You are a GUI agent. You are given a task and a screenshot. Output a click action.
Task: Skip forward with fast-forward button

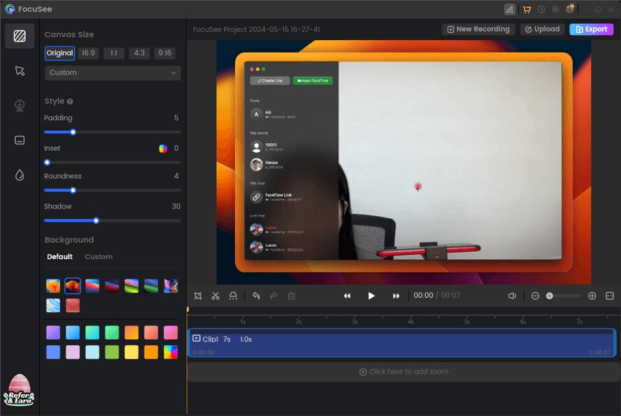coord(396,296)
